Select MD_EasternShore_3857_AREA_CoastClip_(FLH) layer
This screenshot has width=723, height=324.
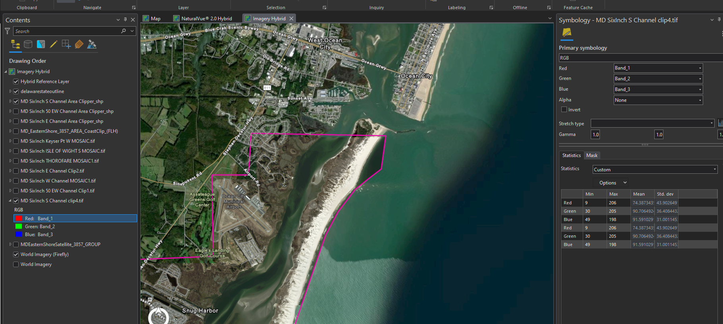(x=69, y=131)
